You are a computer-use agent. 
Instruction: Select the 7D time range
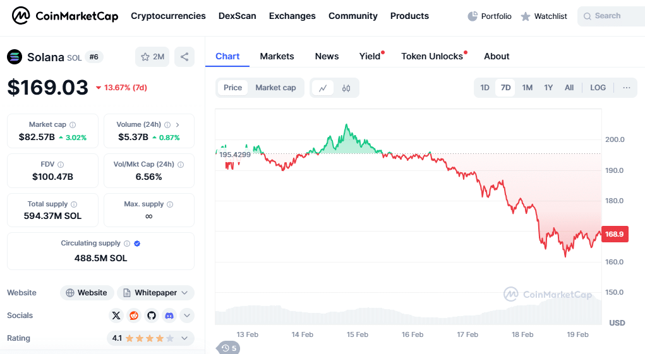click(505, 88)
